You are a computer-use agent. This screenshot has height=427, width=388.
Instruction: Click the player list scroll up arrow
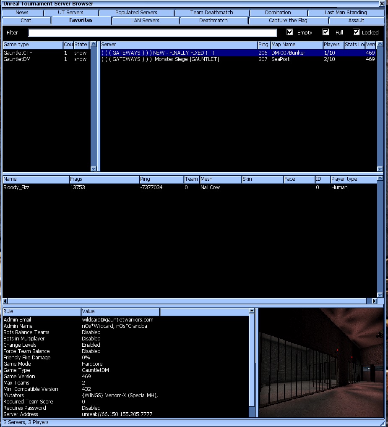380,178
